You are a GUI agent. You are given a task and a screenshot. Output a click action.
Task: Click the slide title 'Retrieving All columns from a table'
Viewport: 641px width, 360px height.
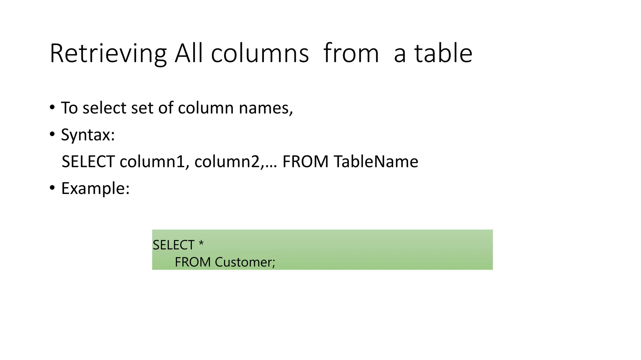261,53
